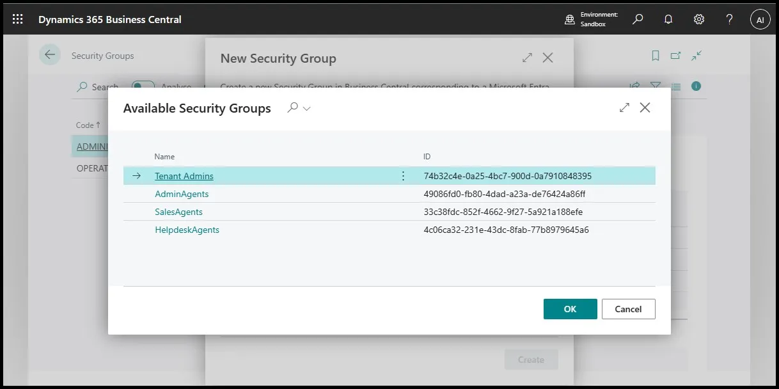
Task: Open the AI user account avatar
Action: click(x=760, y=20)
